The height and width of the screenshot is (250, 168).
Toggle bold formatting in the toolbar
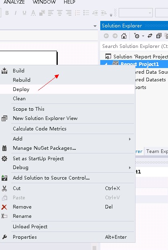pos(7,13)
